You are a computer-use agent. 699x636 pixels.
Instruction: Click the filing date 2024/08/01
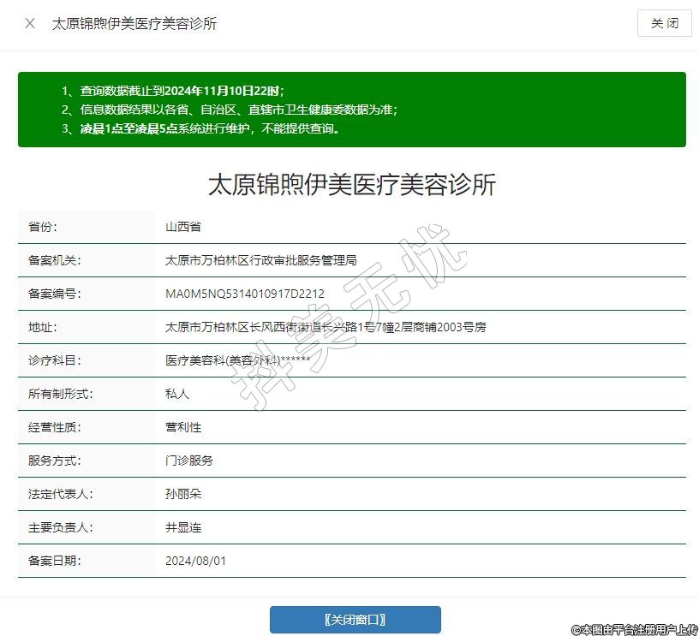pyautogui.click(x=195, y=561)
